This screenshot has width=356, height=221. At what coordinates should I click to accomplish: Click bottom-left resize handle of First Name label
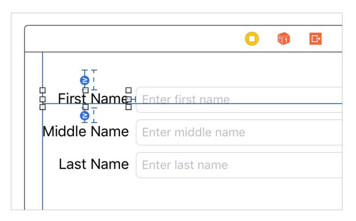coord(43,107)
